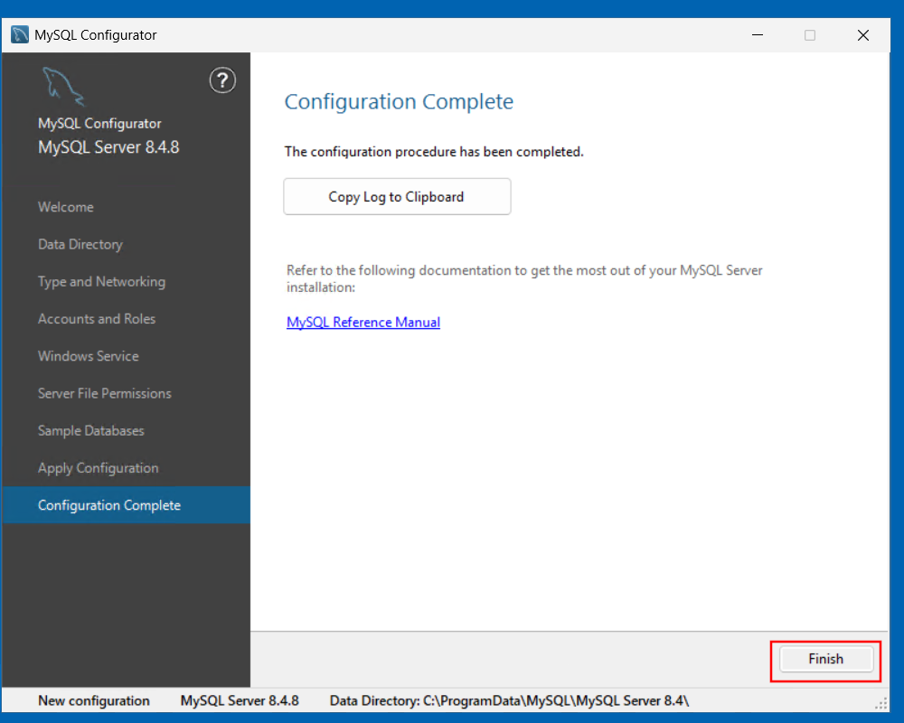Select the Windows Service step

89,356
